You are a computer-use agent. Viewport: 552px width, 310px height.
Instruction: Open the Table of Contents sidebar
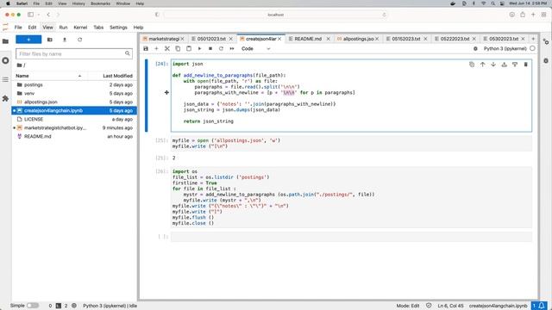(5, 79)
